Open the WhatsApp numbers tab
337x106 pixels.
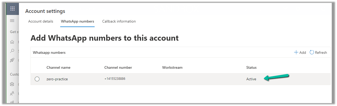pyautogui.click(x=78, y=21)
